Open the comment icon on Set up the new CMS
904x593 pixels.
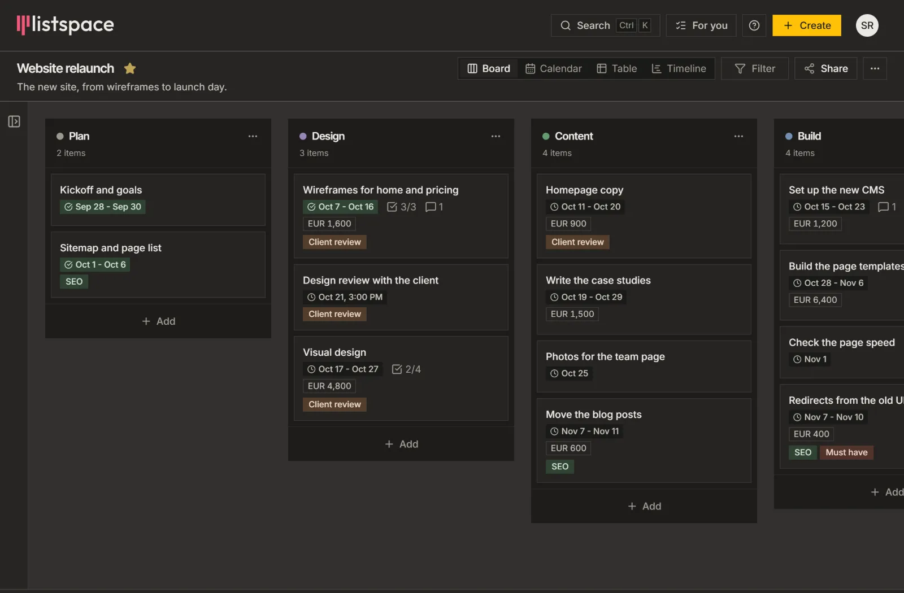coord(887,207)
